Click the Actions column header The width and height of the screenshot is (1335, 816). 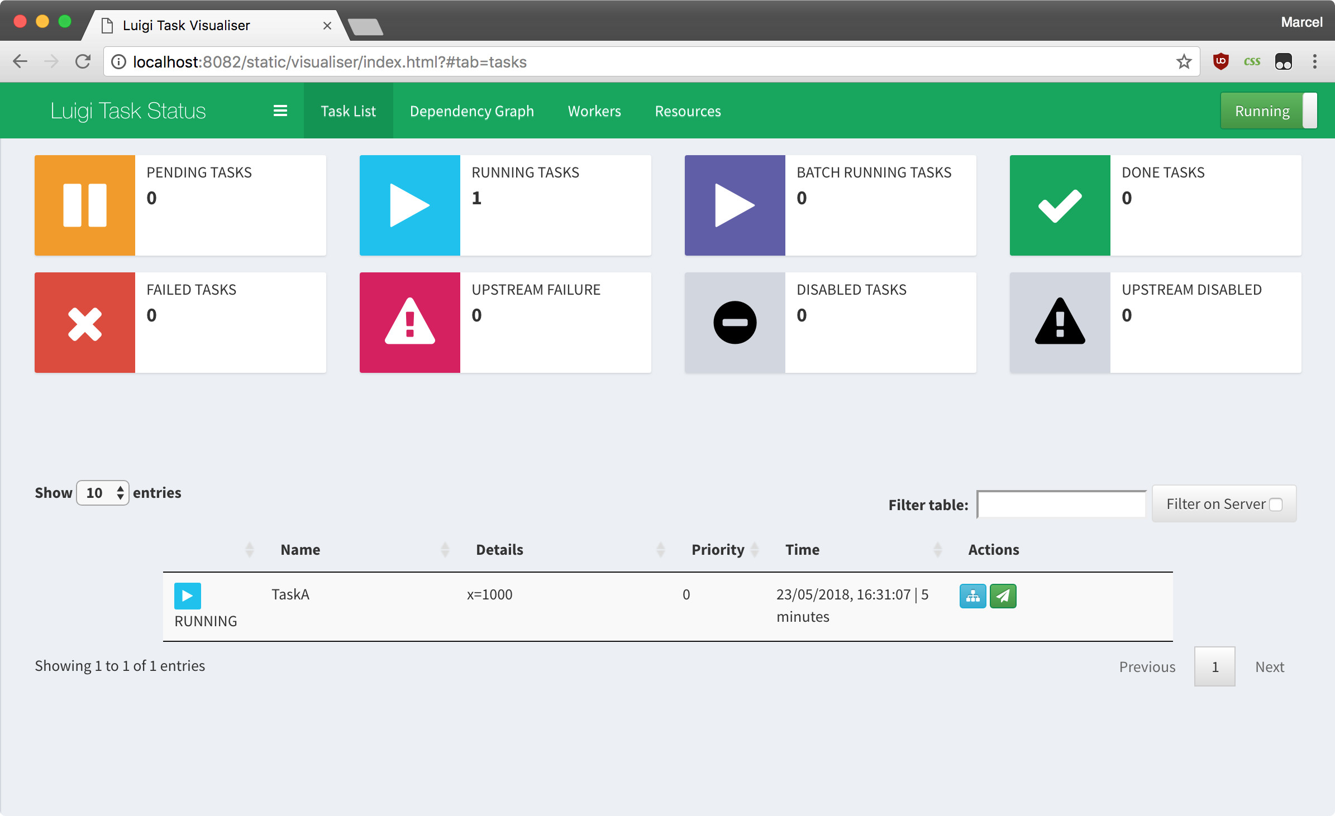(x=994, y=550)
